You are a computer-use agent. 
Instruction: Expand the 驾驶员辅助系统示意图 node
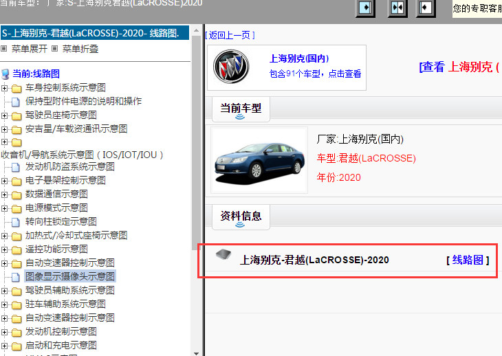coord(4,291)
